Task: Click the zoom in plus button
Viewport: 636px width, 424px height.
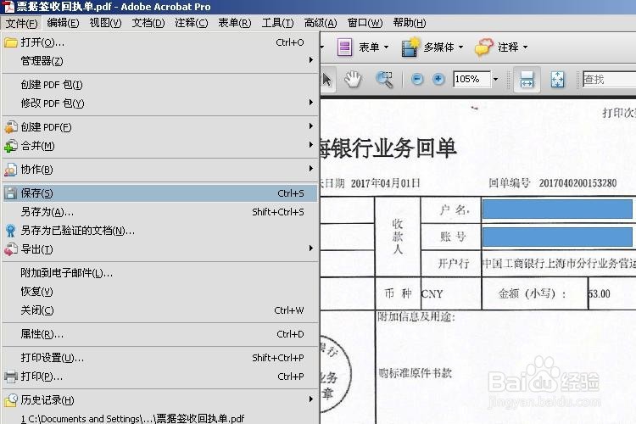Action: click(438, 79)
